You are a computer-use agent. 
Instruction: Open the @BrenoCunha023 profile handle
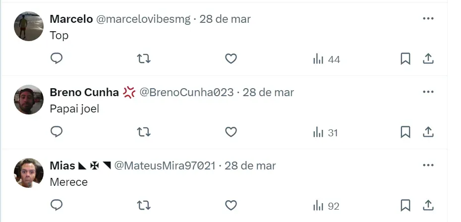tap(186, 92)
